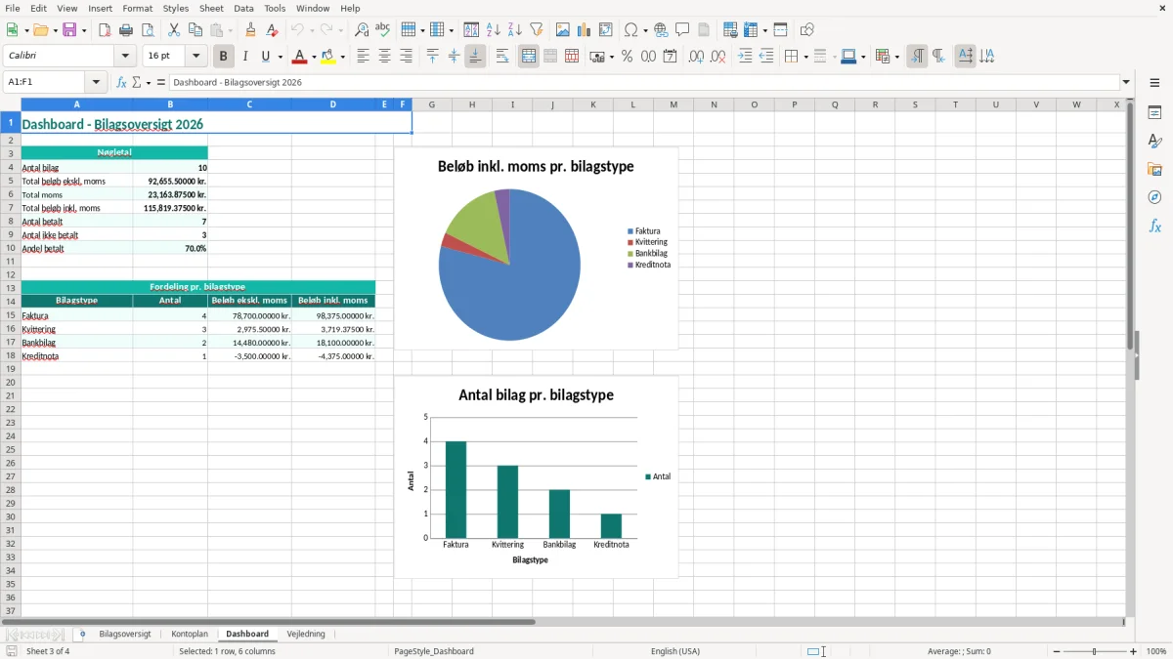This screenshot has height=659, width=1173.
Task: Cut the selection with scissors icon
Action: coord(174,30)
